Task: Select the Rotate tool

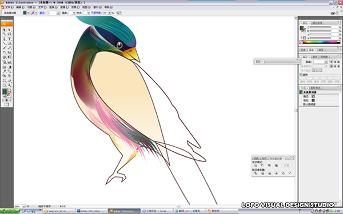Action: (x=4, y=53)
